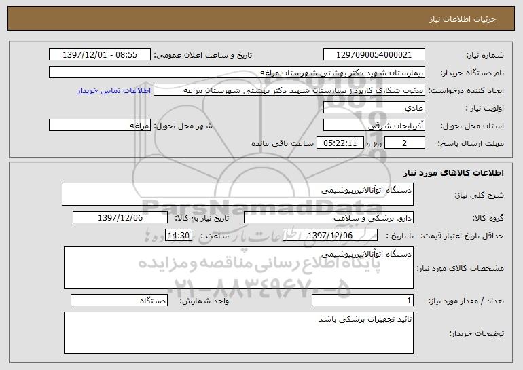523x370 pixels.
Task: Select the goods group field 'دارو، پزشکی و سلامت'
Action: click(x=329, y=218)
